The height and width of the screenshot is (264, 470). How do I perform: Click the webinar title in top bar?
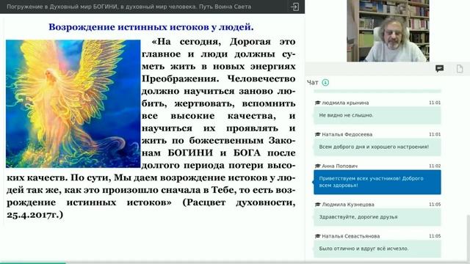coord(129,7)
